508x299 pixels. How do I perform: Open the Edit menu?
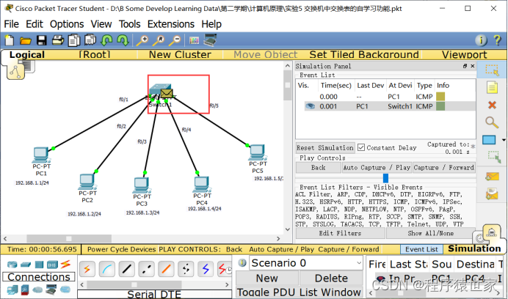(x=35, y=24)
